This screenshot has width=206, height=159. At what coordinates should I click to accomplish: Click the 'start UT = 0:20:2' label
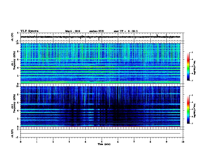[x=126, y=31]
